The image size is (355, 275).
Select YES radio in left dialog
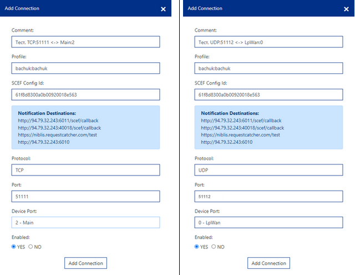click(x=13, y=247)
